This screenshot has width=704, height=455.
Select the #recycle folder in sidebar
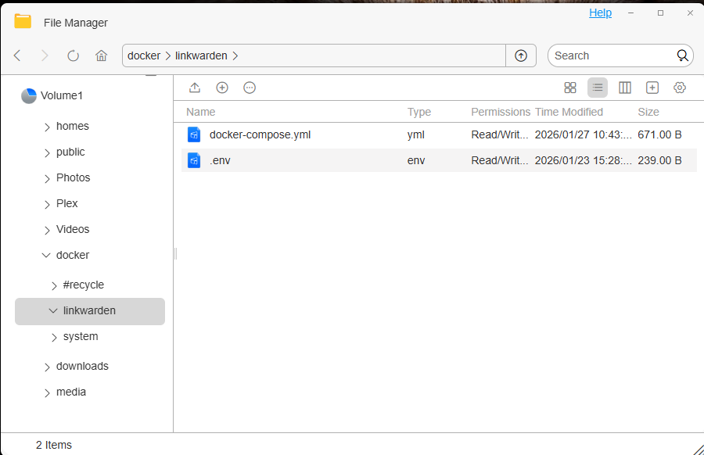pos(84,285)
